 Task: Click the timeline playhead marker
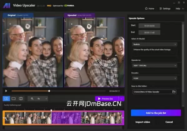tap(51, 110)
